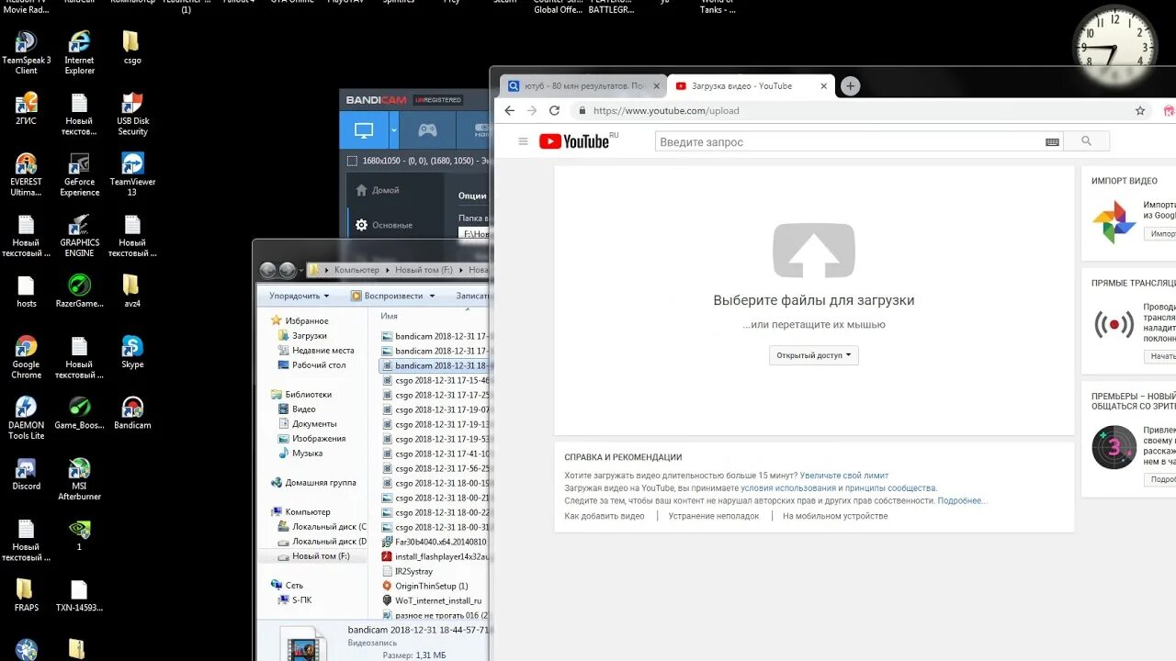Select Bandicam game recording mode gamepad icon
Screen dimensions: 1176x661
pos(427,130)
